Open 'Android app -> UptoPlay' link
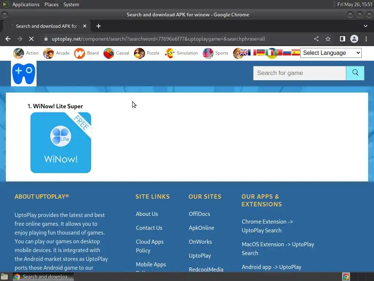The height and width of the screenshot is (281, 374). 271,267
